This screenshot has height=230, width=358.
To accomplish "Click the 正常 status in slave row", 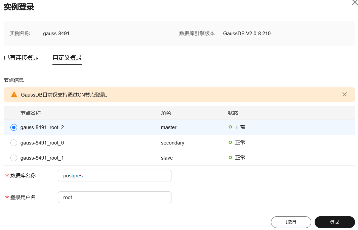I will click(x=237, y=157).
